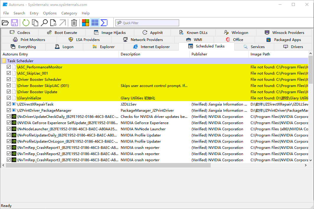Sort by the Image Path column header
The width and height of the screenshot is (314, 209).
click(x=278, y=54)
